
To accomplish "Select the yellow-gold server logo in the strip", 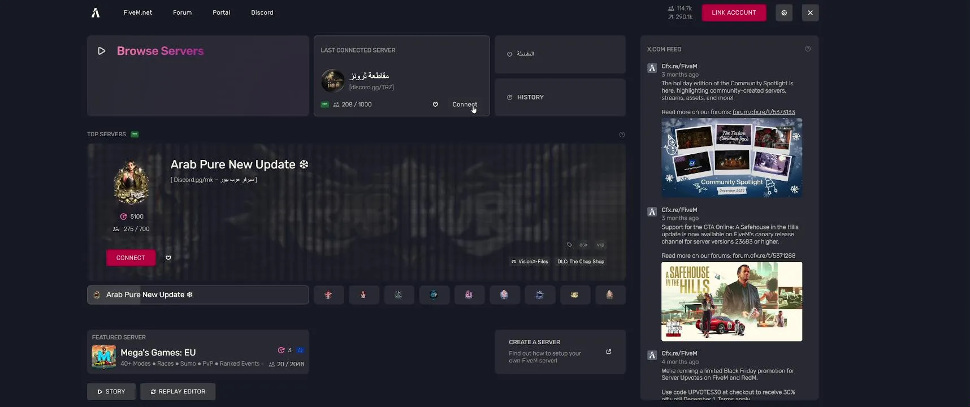I will coord(574,295).
